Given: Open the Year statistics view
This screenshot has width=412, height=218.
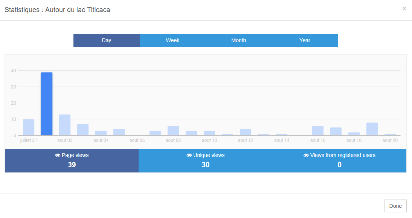Looking at the screenshot, I should (305, 40).
